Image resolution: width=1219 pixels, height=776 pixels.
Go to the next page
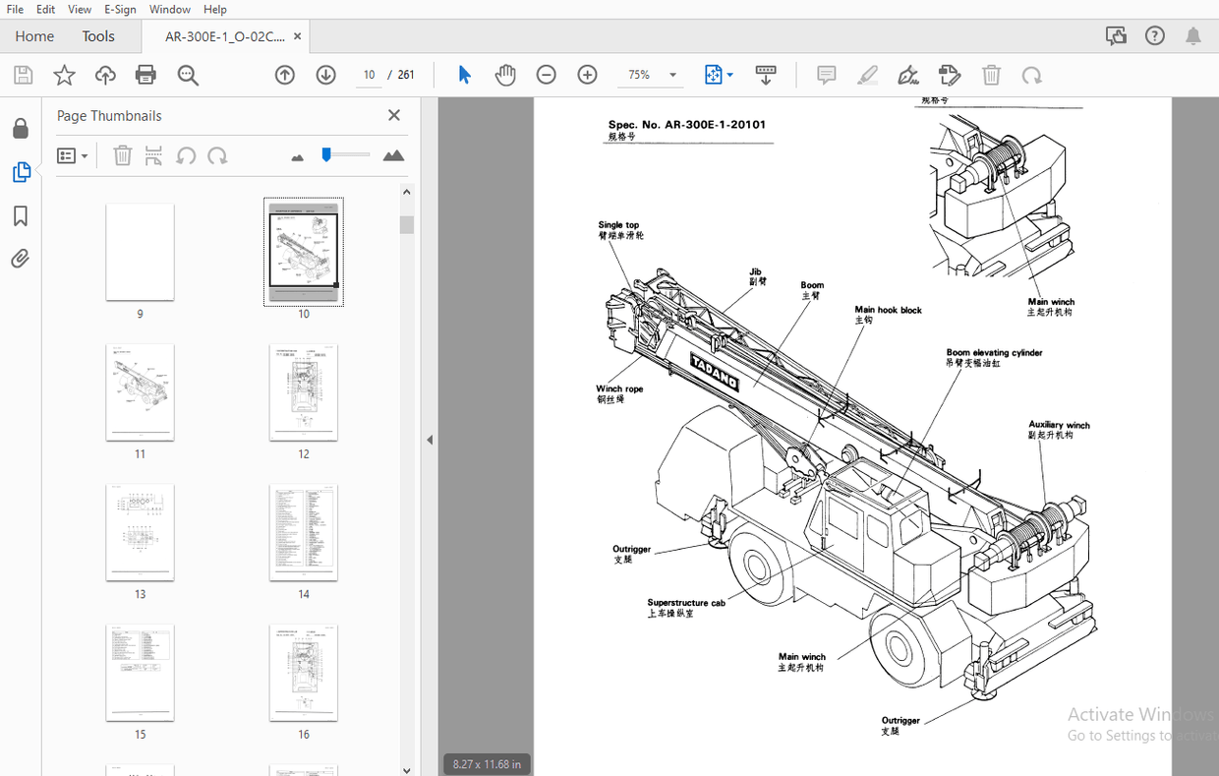pos(325,74)
